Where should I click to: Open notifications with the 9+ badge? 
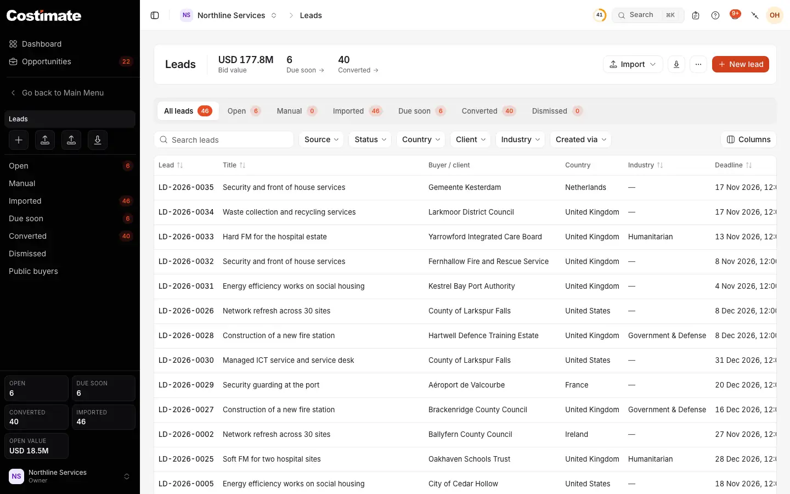735,15
